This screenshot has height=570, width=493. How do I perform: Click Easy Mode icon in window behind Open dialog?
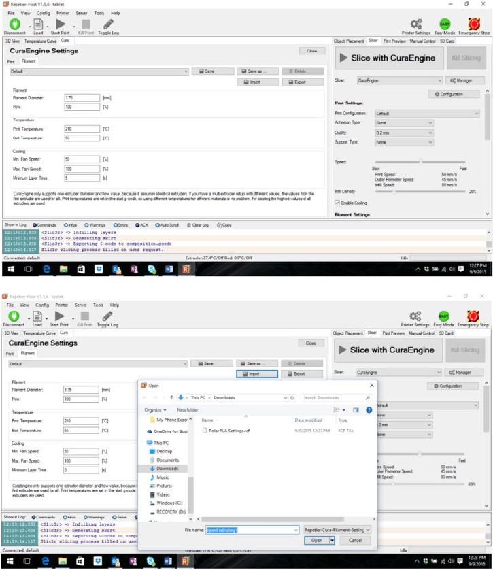(x=443, y=316)
